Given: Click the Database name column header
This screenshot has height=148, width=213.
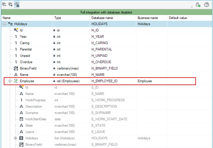Looking at the screenshot, I should click(x=113, y=18).
